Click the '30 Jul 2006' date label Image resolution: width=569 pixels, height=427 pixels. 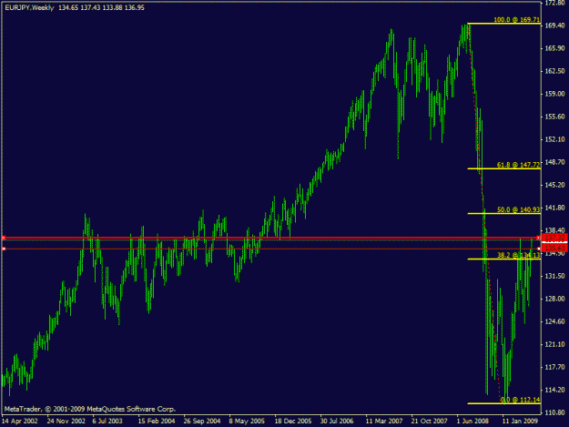336,422
